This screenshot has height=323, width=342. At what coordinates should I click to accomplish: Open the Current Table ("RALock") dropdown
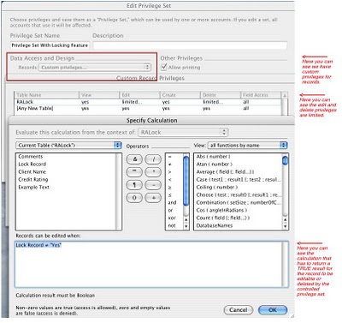[68, 146]
